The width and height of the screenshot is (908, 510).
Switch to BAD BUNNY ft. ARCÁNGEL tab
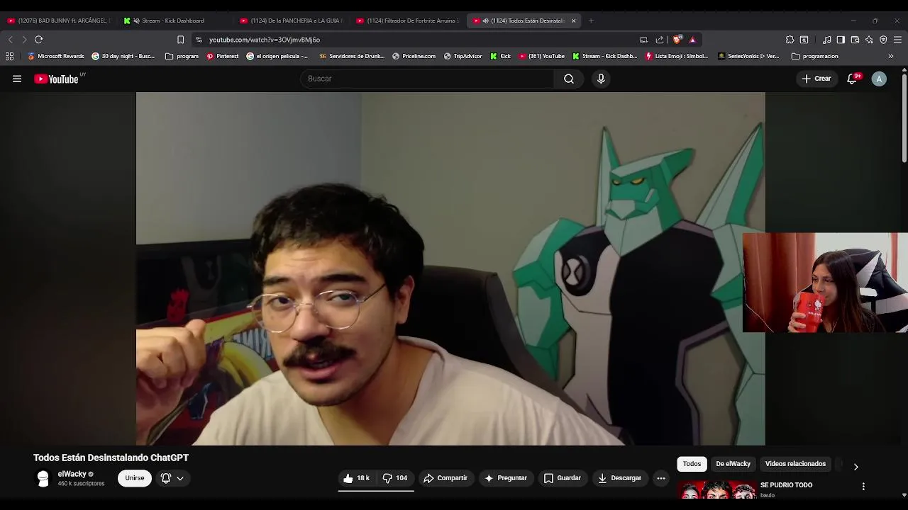pos(58,21)
